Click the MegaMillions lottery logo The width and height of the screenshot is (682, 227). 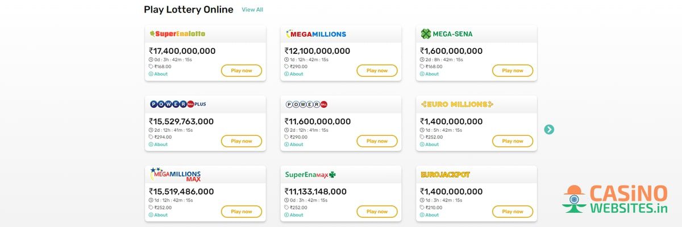click(x=316, y=34)
